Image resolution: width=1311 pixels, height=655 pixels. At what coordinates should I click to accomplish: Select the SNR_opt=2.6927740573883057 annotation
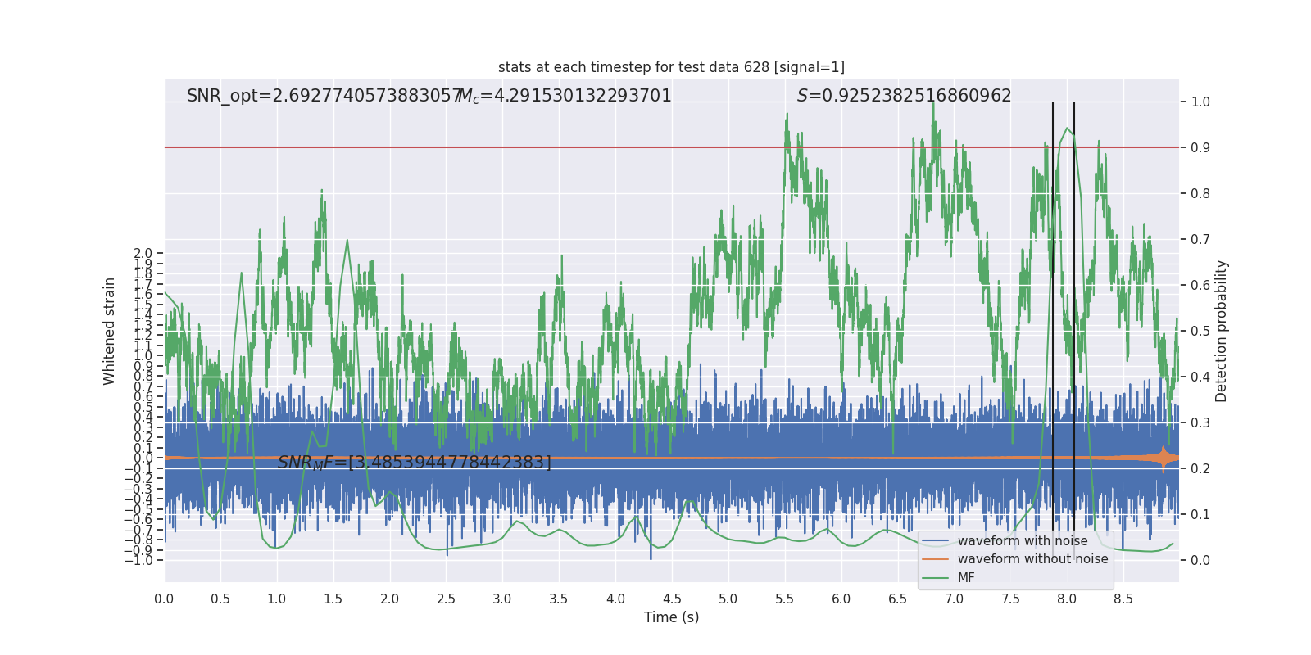click(324, 96)
